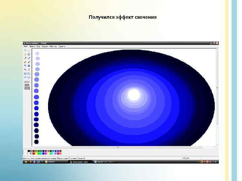This screenshot has height=181, width=242.
Task: Select the Airbrush spray tool
Action: point(25,66)
